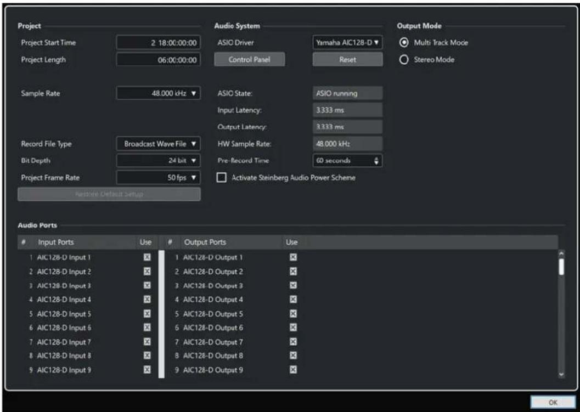
Task: Click the Input Ports Use column header
Action: [146, 242]
